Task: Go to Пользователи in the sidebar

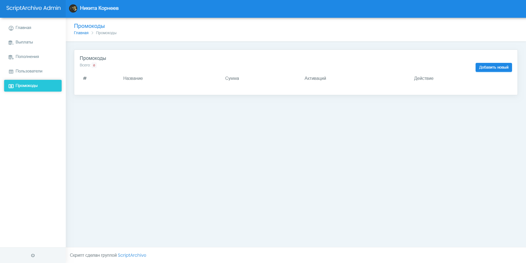Action: (29, 71)
